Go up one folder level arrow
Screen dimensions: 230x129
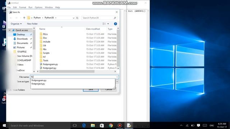24,18
